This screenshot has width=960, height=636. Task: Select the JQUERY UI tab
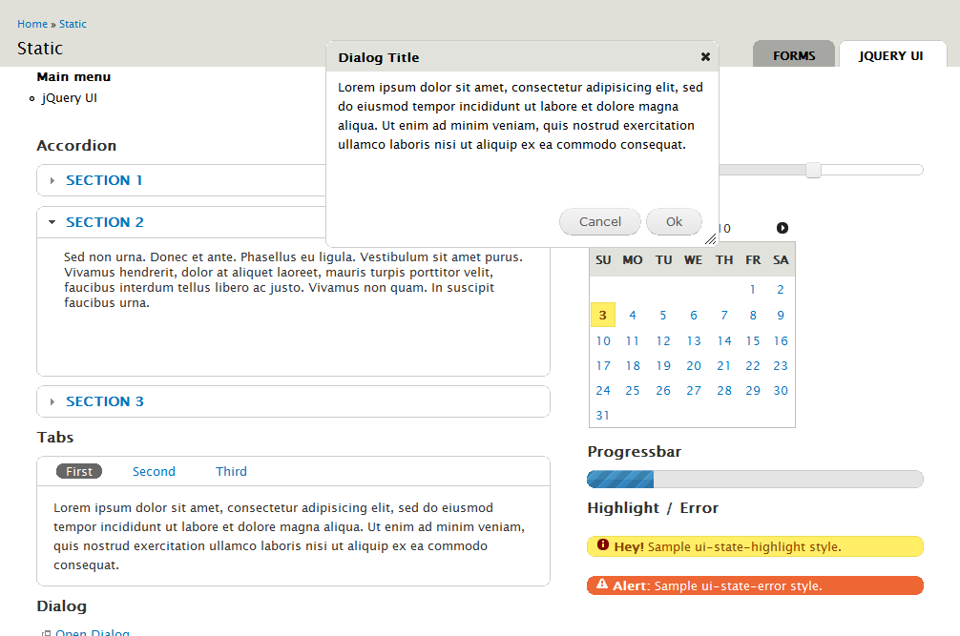(x=892, y=55)
